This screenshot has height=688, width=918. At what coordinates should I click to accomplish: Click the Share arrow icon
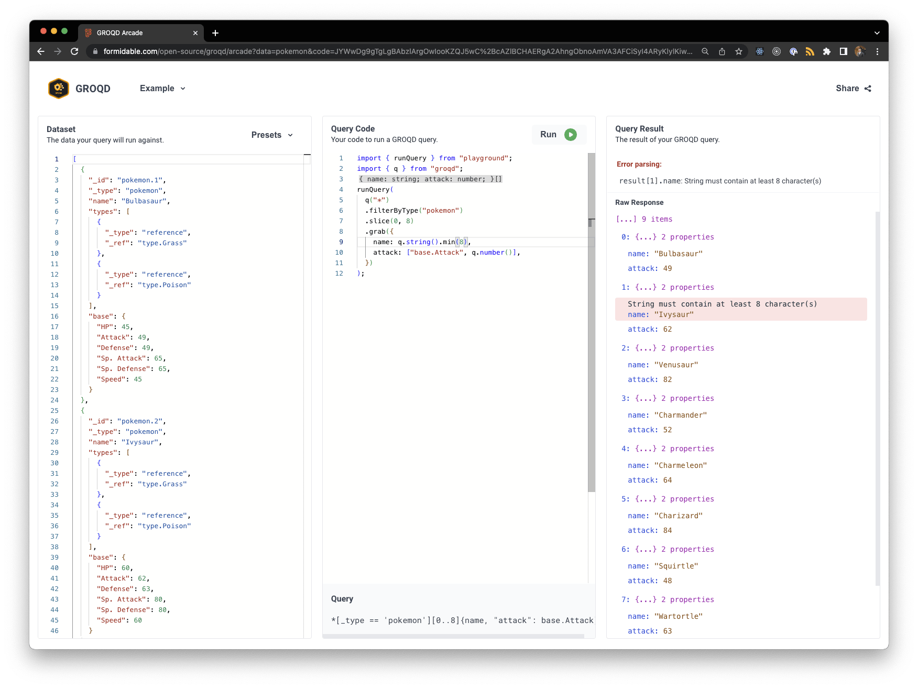pos(868,89)
